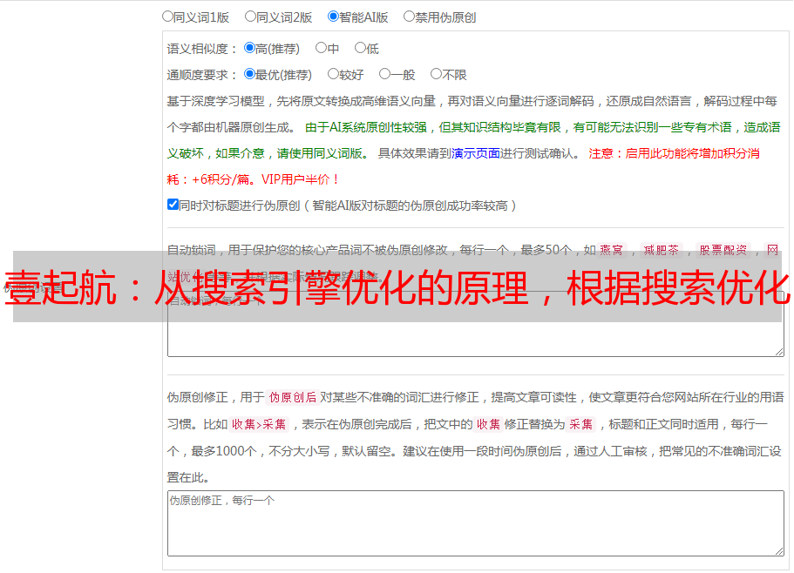
Task: Click the 收集>采集 example tag
Action: (x=259, y=424)
